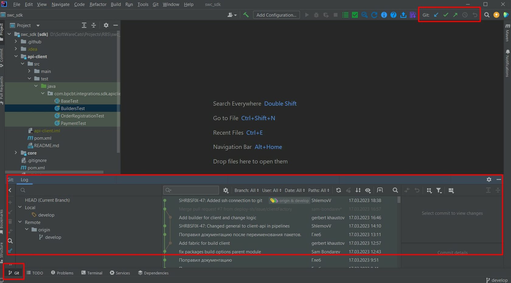Click the orange IDE update arrow icon
The width and height of the screenshot is (511, 283).
(496, 15)
